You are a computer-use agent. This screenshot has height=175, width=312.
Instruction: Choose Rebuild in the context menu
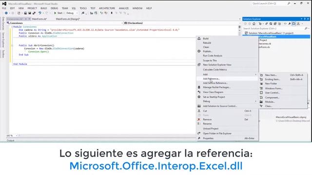[228, 43]
